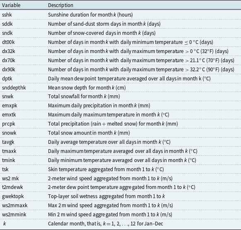The width and height of the screenshot is (241, 230).
Task: Click the description mentioning 32.2° C (90°F)
Action: [141, 69]
